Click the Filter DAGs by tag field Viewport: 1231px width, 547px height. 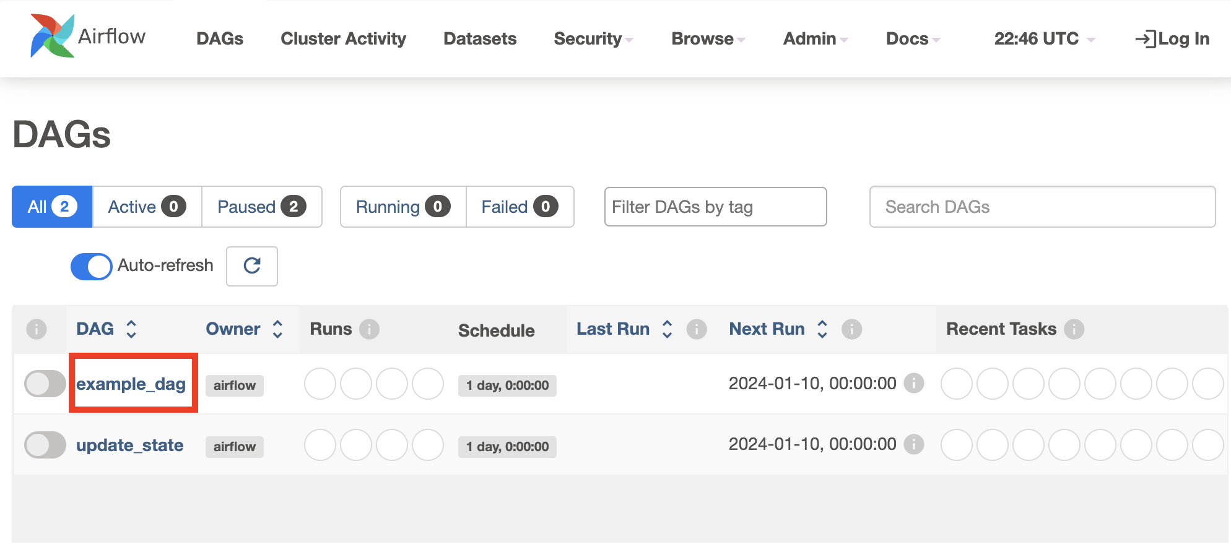click(715, 207)
